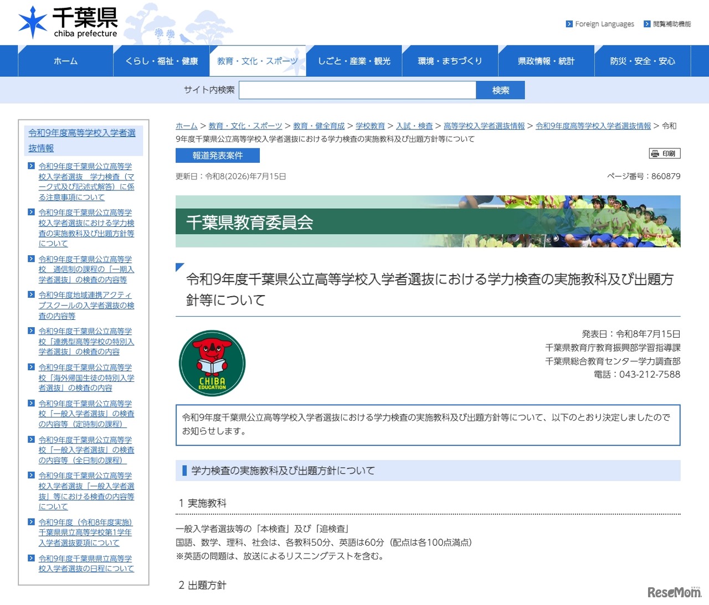
Task: Click arrow icon beside 通信制の課程 link
Action: tap(32, 258)
